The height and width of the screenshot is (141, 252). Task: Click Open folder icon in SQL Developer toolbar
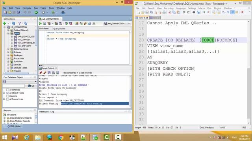10,12
